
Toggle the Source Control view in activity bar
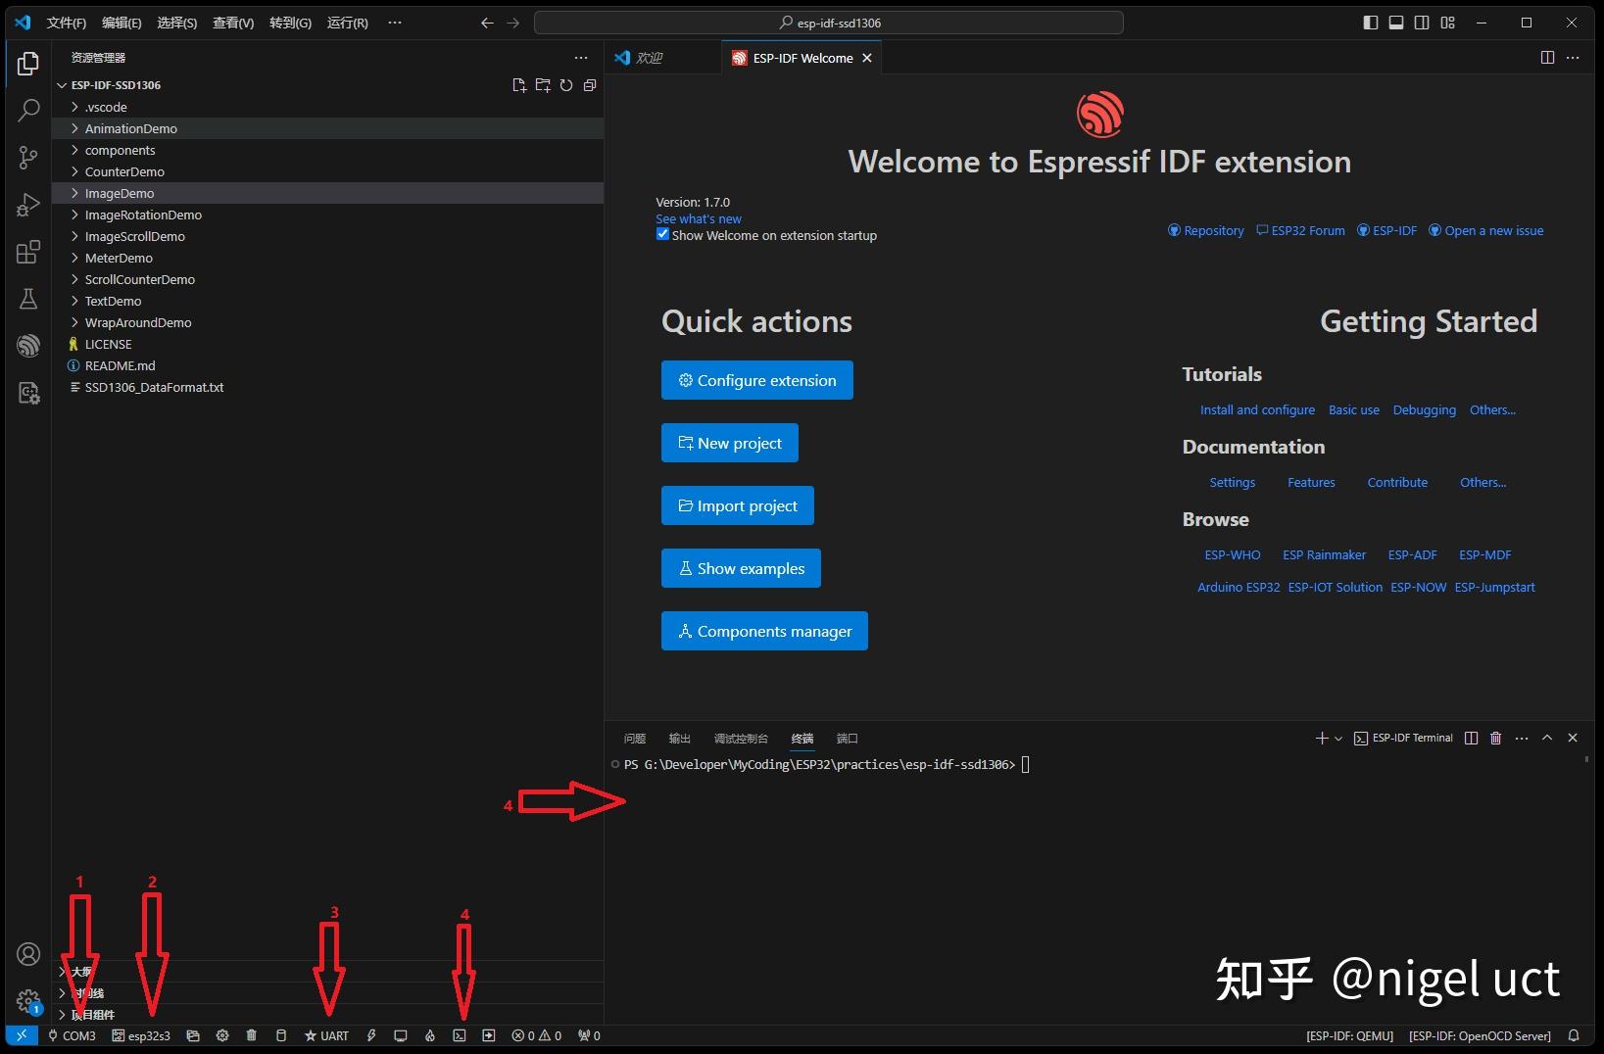point(28,158)
